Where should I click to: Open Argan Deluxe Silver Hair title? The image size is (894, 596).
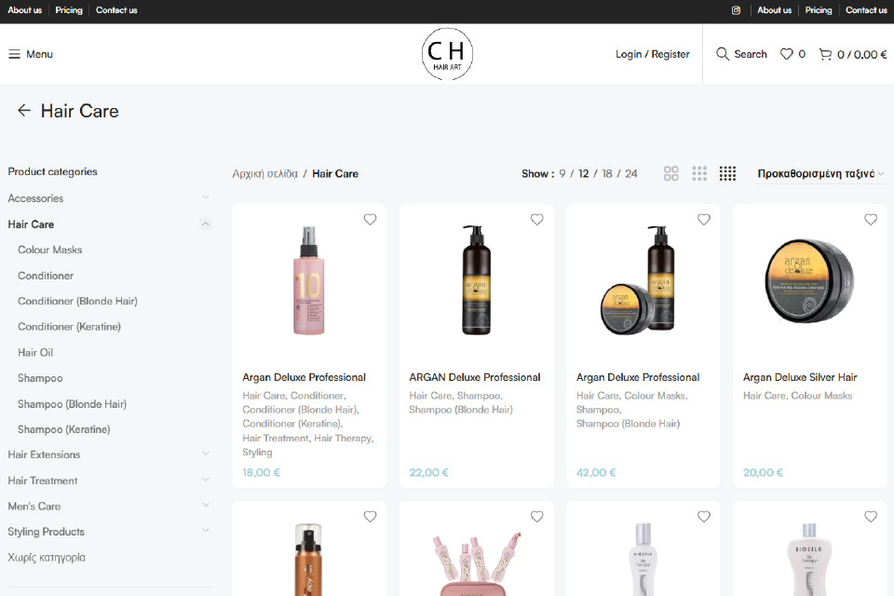[x=800, y=377]
